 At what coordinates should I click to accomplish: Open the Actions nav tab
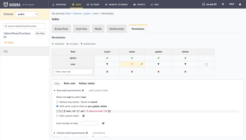(93, 5)
